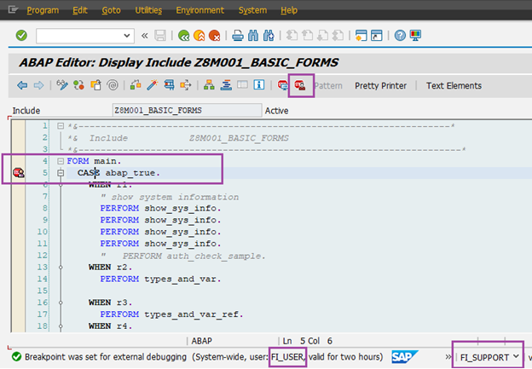Click the Generate Shortcut icon
Image resolution: width=532 pixels, height=369 pixels.
tap(377, 35)
